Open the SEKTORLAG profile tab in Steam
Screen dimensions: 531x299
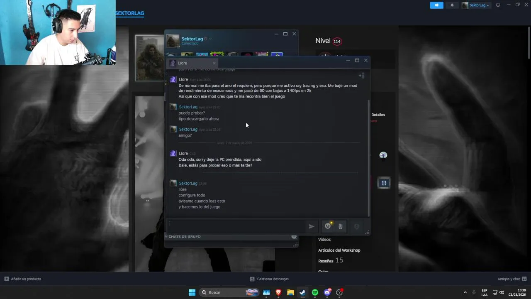click(x=130, y=13)
